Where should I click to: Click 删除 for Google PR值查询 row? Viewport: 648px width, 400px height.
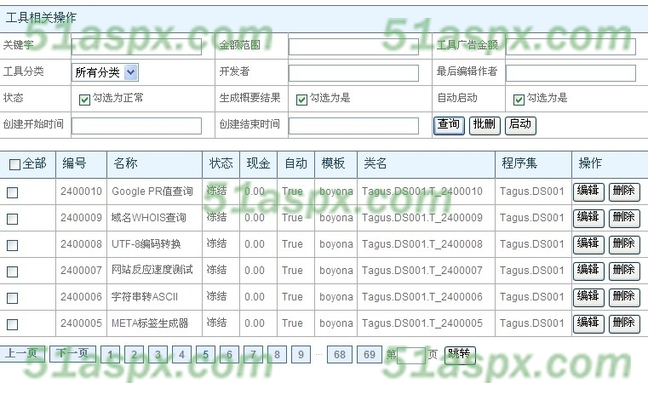(624, 191)
